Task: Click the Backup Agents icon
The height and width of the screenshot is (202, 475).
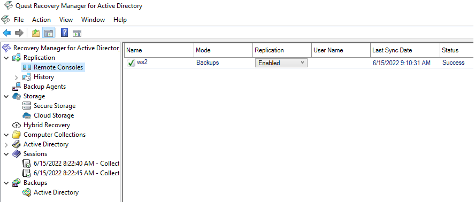Action: (17, 87)
